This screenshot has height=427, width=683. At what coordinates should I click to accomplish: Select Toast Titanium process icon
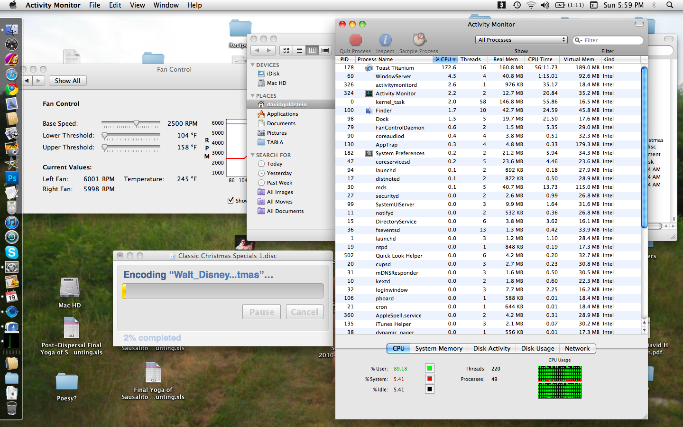[369, 68]
